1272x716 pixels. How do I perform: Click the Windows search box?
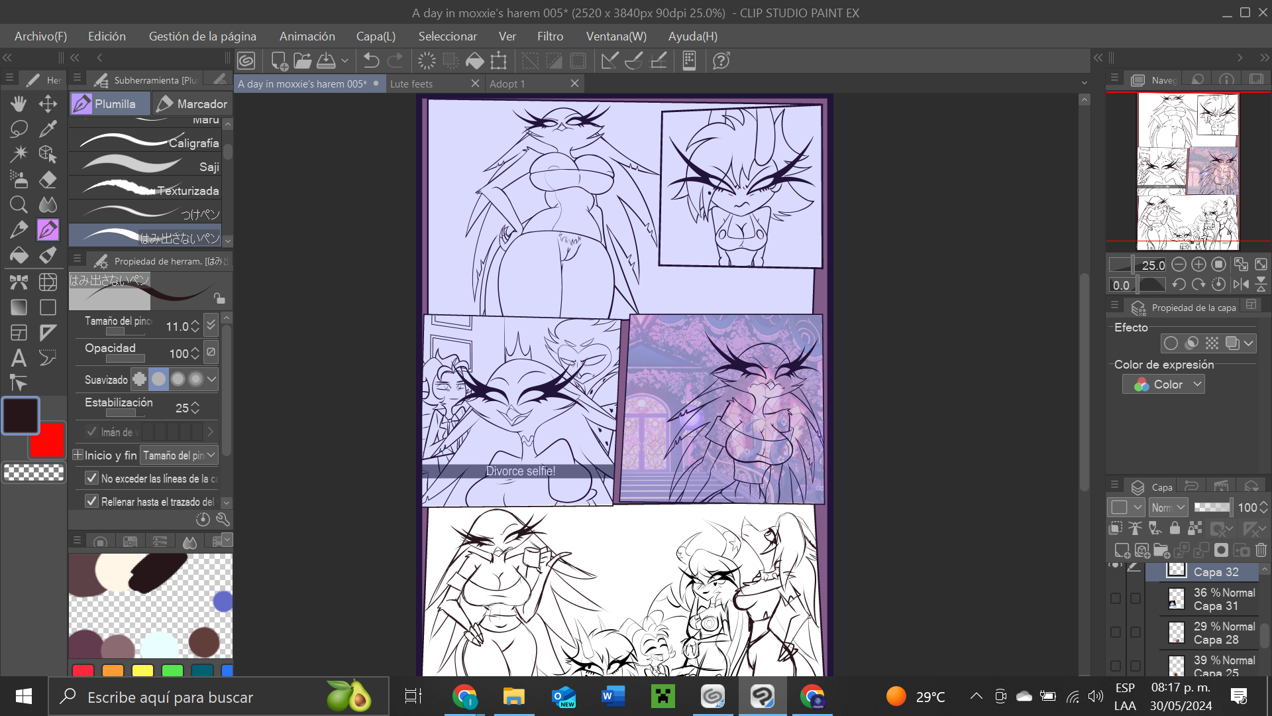tap(219, 697)
